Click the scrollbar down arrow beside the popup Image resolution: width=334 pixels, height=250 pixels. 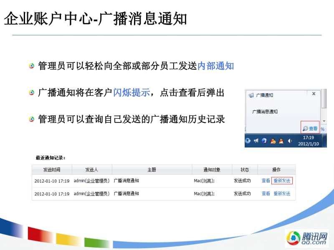324,121
